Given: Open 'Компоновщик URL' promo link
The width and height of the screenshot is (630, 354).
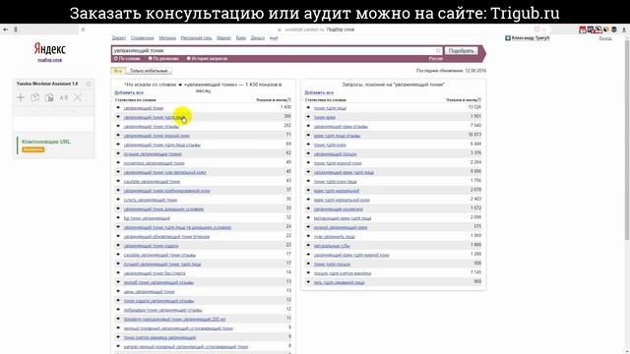Looking at the screenshot, I should (46, 142).
